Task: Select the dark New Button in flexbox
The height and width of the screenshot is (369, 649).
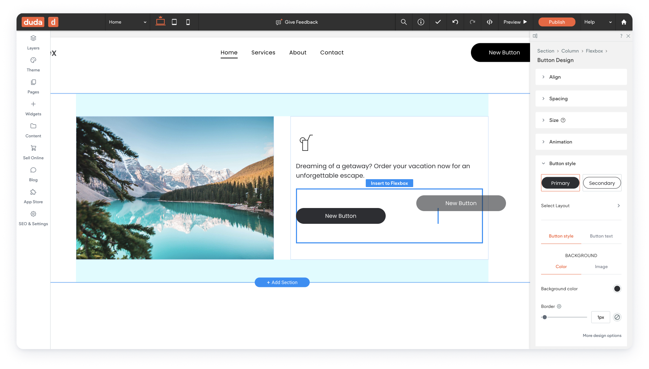Action: coord(341,216)
